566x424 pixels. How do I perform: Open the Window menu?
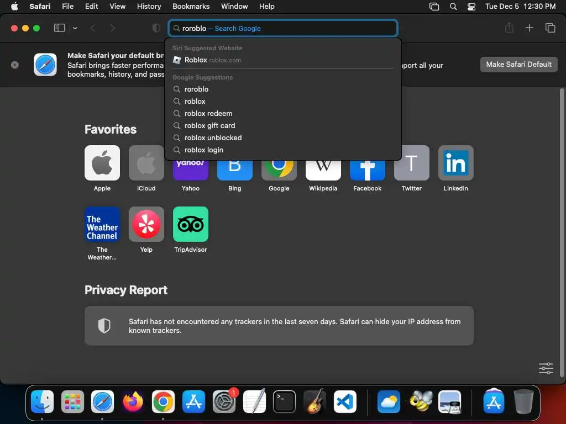[x=234, y=6]
